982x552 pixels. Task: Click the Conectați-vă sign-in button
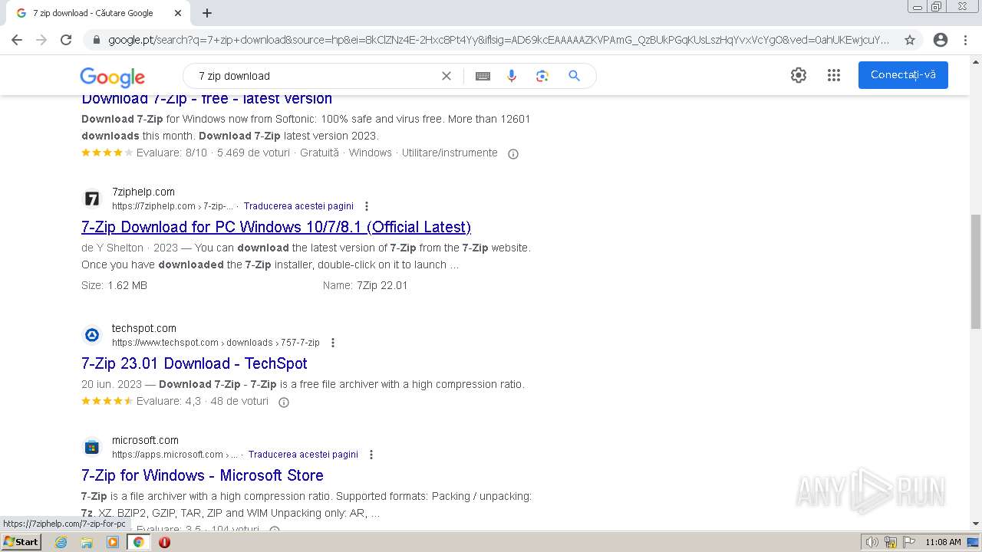(x=903, y=75)
